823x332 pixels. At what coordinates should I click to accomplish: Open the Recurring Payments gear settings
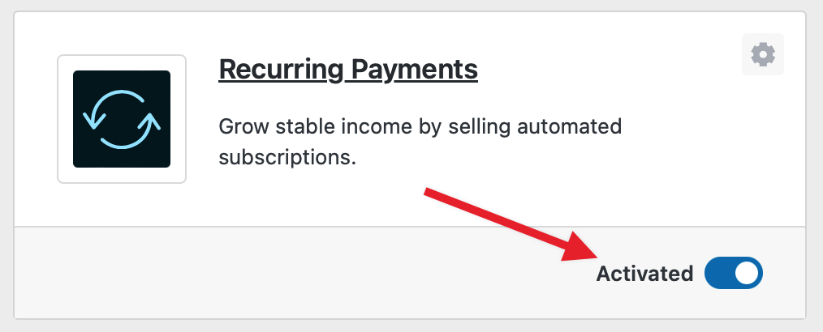point(763,55)
